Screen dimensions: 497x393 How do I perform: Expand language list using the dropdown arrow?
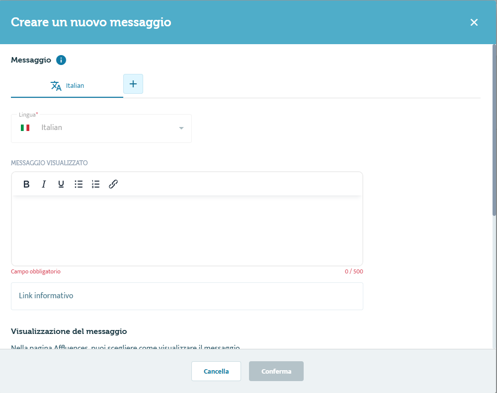pyautogui.click(x=181, y=129)
